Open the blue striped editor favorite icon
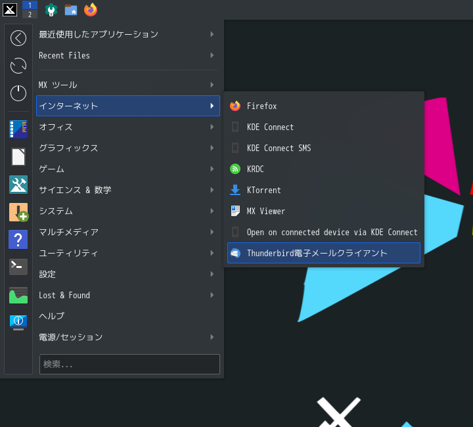The height and width of the screenshot is (427, 473). tap(18, 129)
